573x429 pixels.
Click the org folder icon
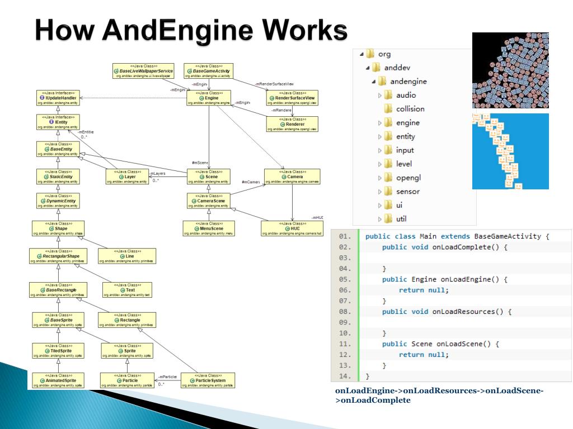[x=370, y=54]
